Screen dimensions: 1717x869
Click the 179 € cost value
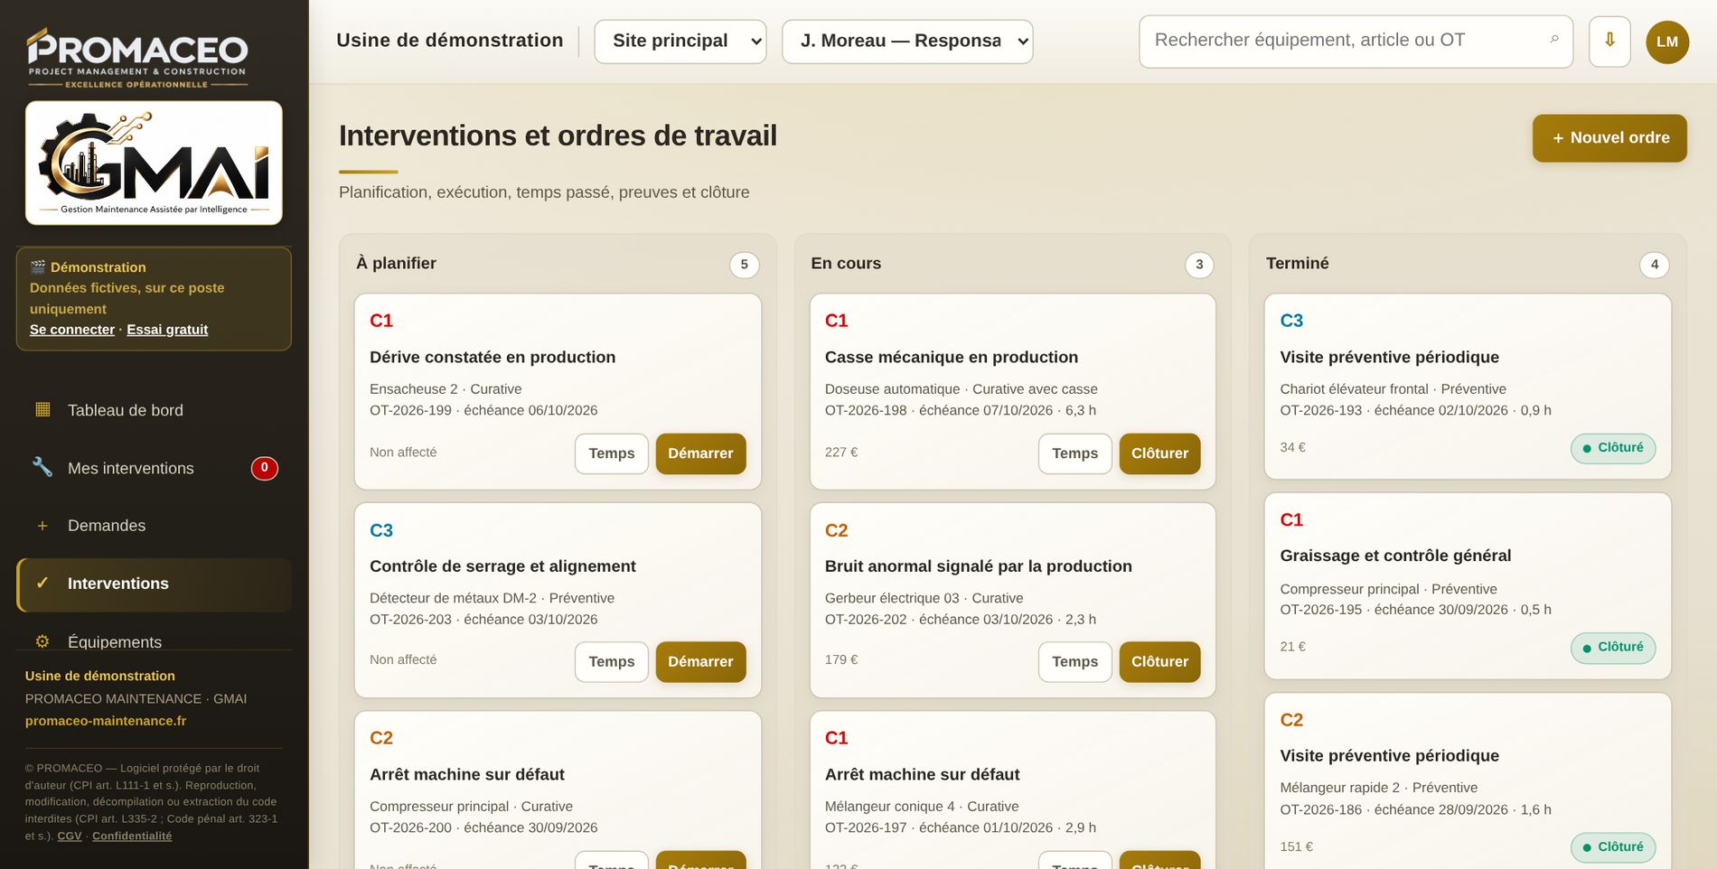[x=841, y=659]
